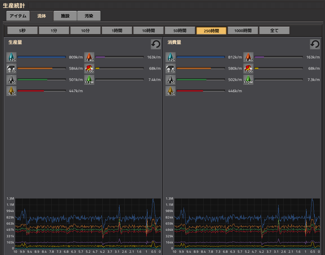This screenshot has width=325, height=255.
Task: Select the highlighted 250時間 time range
Action: [x=211, y=31]
